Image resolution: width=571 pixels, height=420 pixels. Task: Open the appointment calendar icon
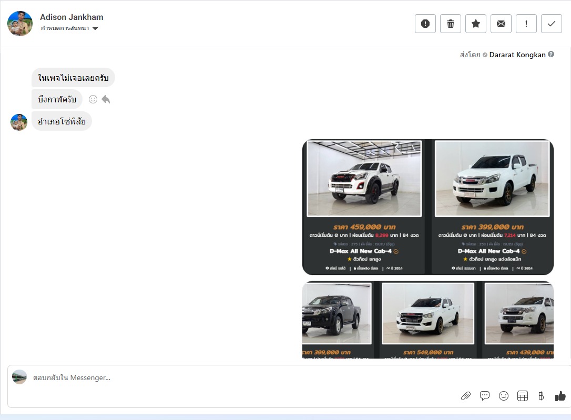523,396
